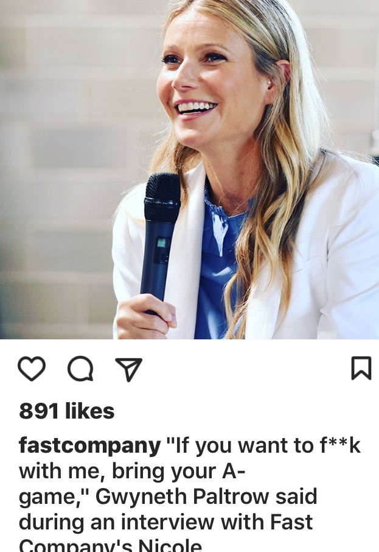Click the word "game," in the caption
Screen dimensions: 379x552
point(55,497)
